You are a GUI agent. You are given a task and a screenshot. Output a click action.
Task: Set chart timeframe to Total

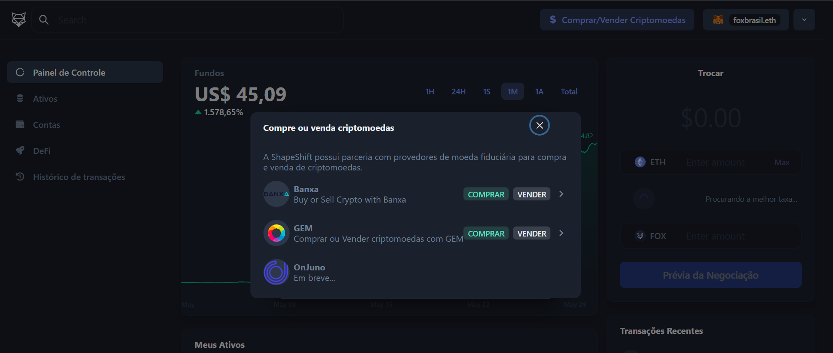pos(569,92)
